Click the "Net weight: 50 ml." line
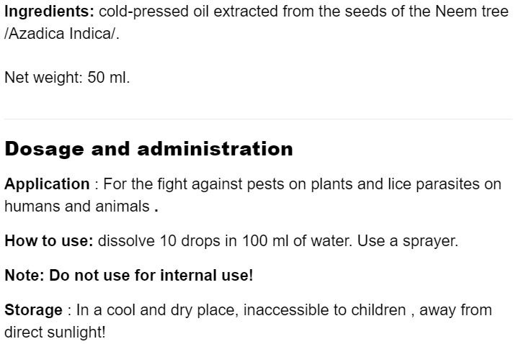 point(67,77)
